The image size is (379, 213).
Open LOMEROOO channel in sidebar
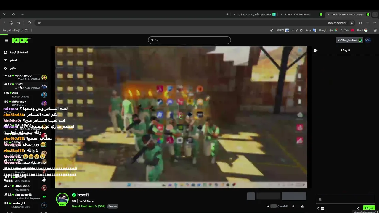[25, 188]
